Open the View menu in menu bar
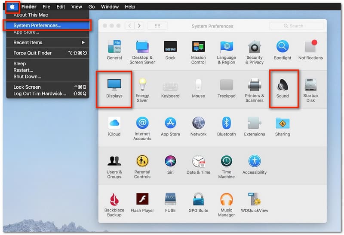This screenshot has height=235, width=344. coord(77,7)
